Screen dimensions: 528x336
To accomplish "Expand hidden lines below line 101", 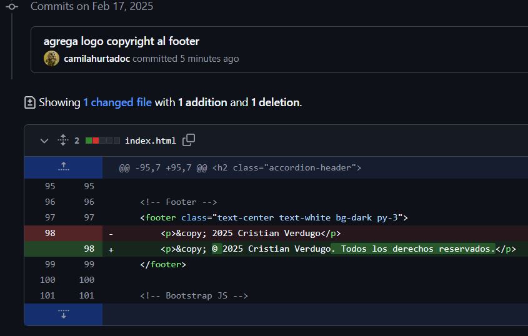I will tap(63, 314).
